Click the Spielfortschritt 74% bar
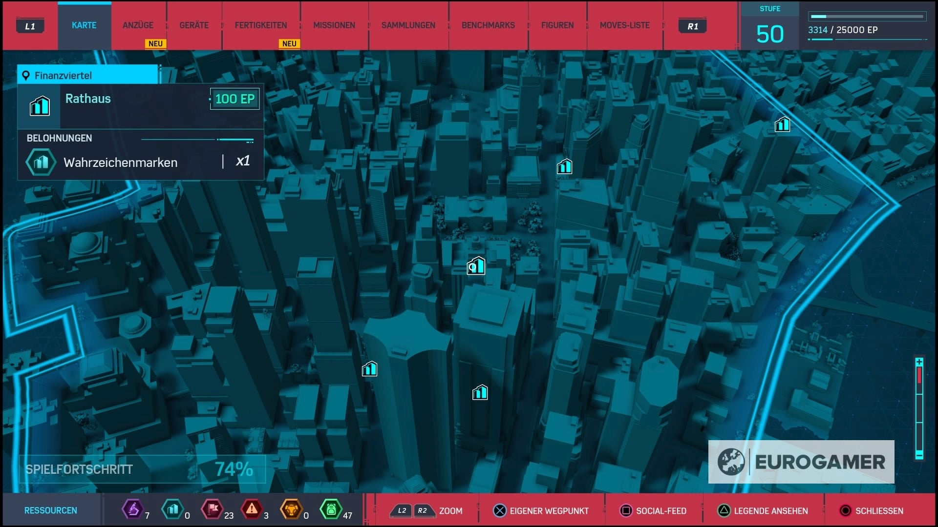The image size is (938, 527). point(142,469)
